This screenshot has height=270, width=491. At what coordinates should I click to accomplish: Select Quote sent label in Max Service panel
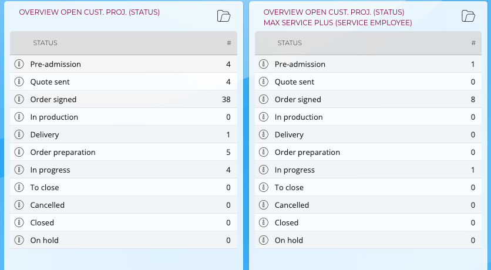tap(294, 82)
